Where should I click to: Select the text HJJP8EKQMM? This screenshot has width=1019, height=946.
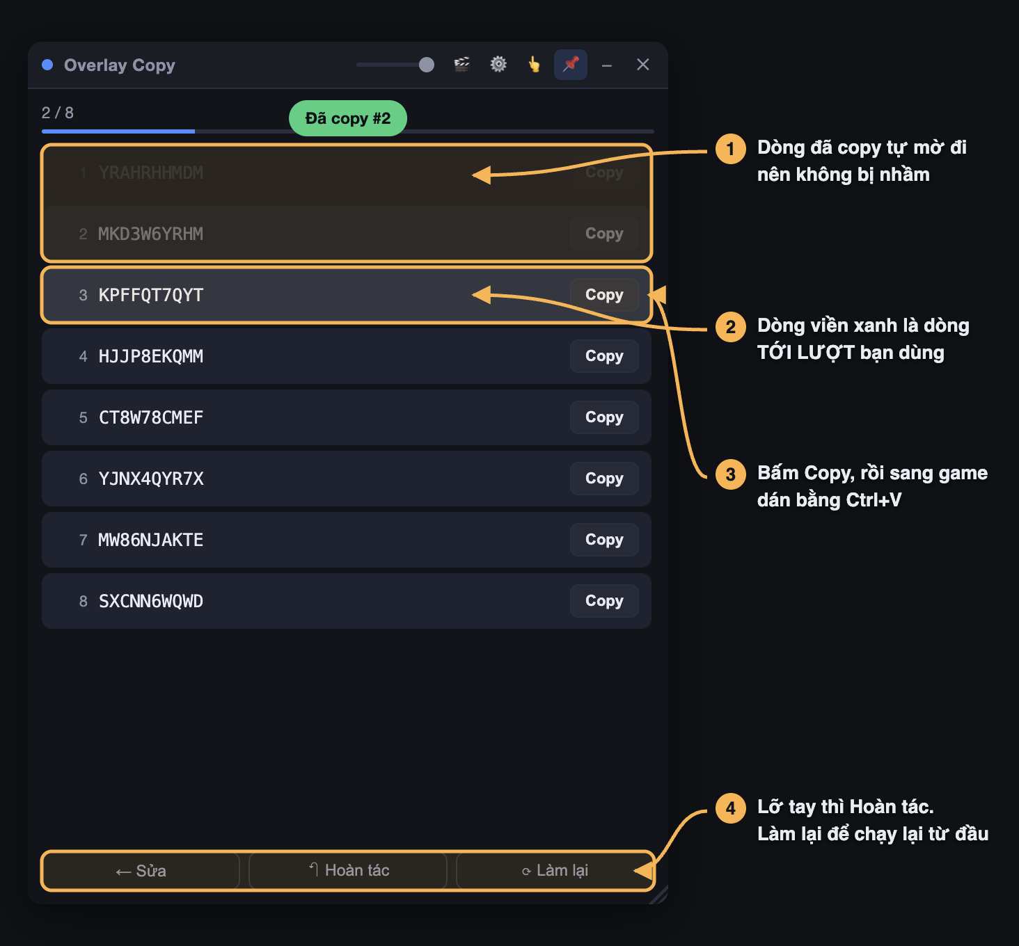[x=151, y=356]
